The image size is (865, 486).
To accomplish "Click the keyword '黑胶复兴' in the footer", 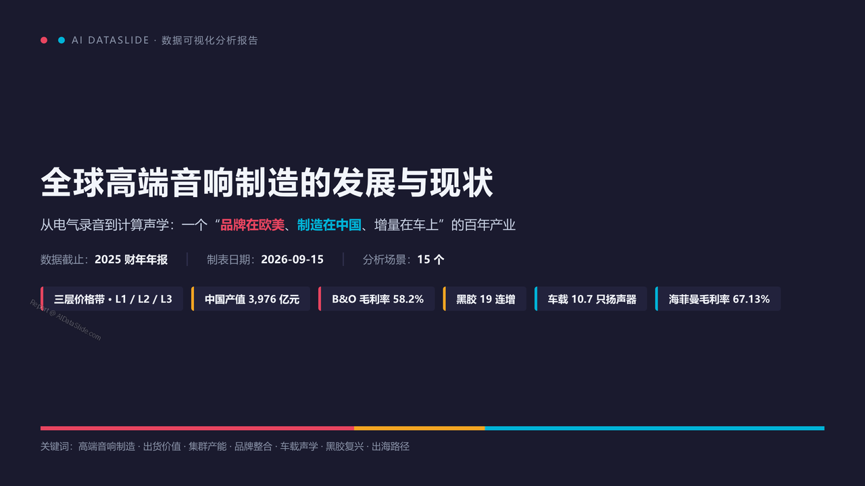I will tap(345, 446).
